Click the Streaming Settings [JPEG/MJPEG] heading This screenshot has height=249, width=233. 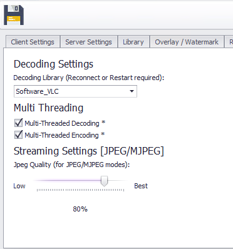(x=89, y=151)
